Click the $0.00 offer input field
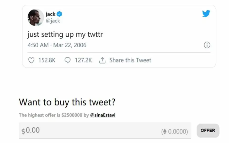 (x=105, y=131)
